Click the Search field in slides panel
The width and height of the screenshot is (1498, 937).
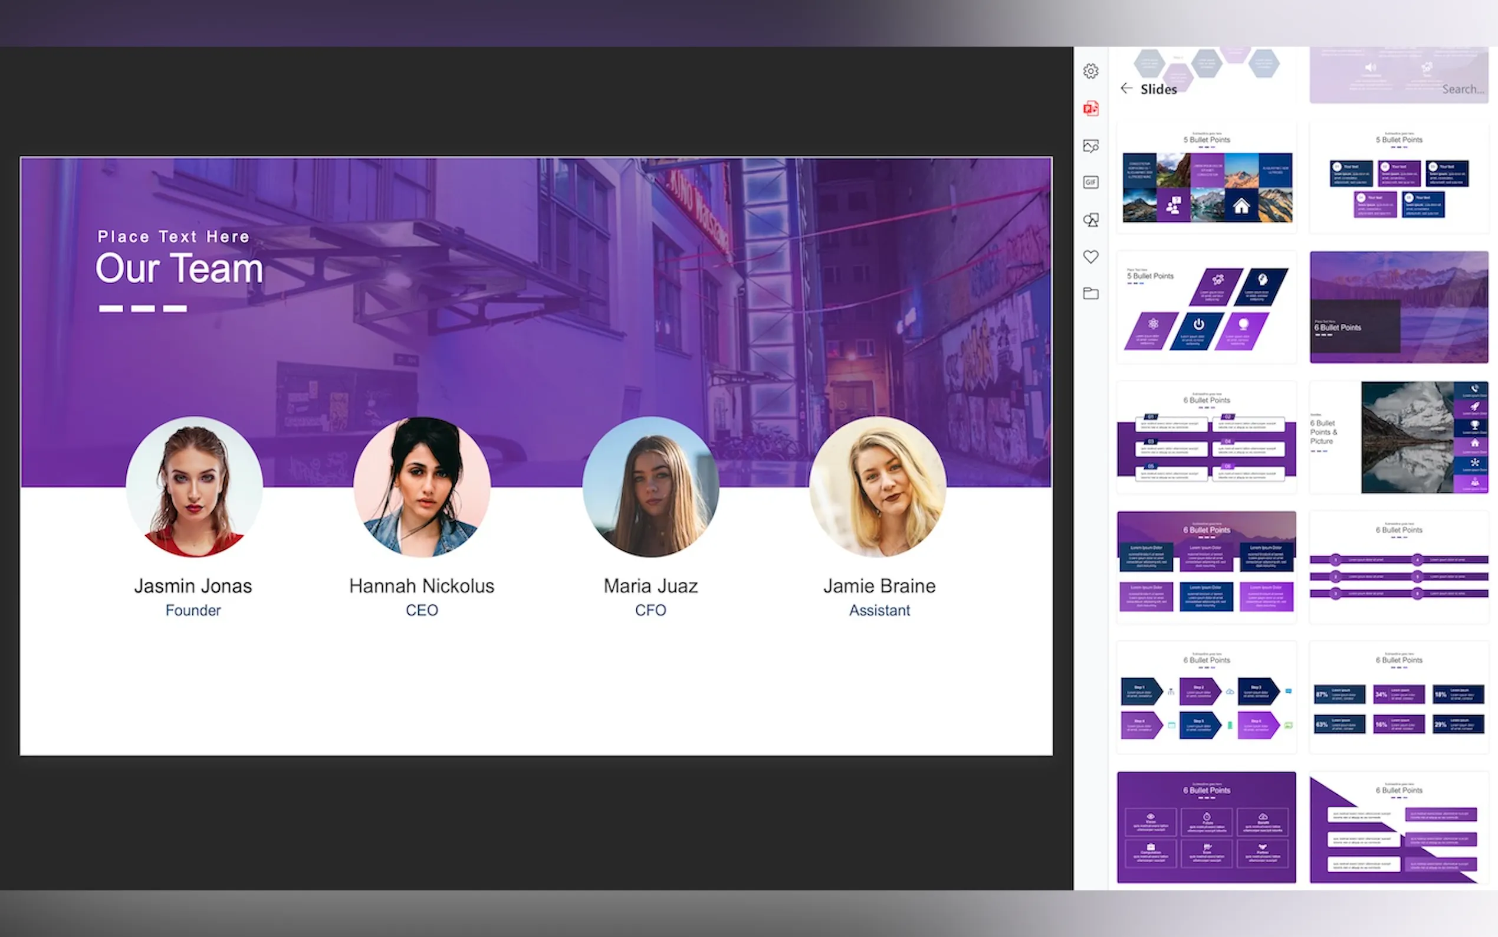tap(1462, 89)
